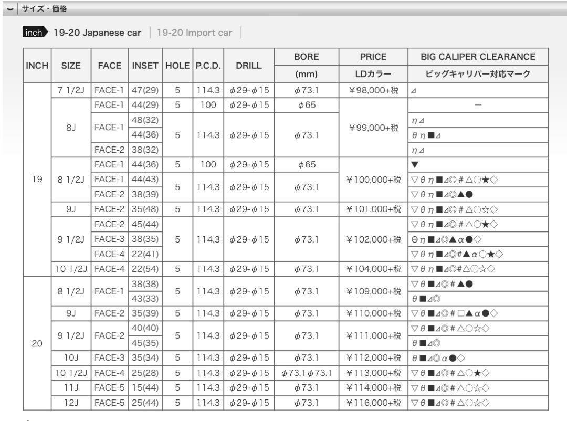Click the 7 1/2J size cell

[x=70, y=90]
